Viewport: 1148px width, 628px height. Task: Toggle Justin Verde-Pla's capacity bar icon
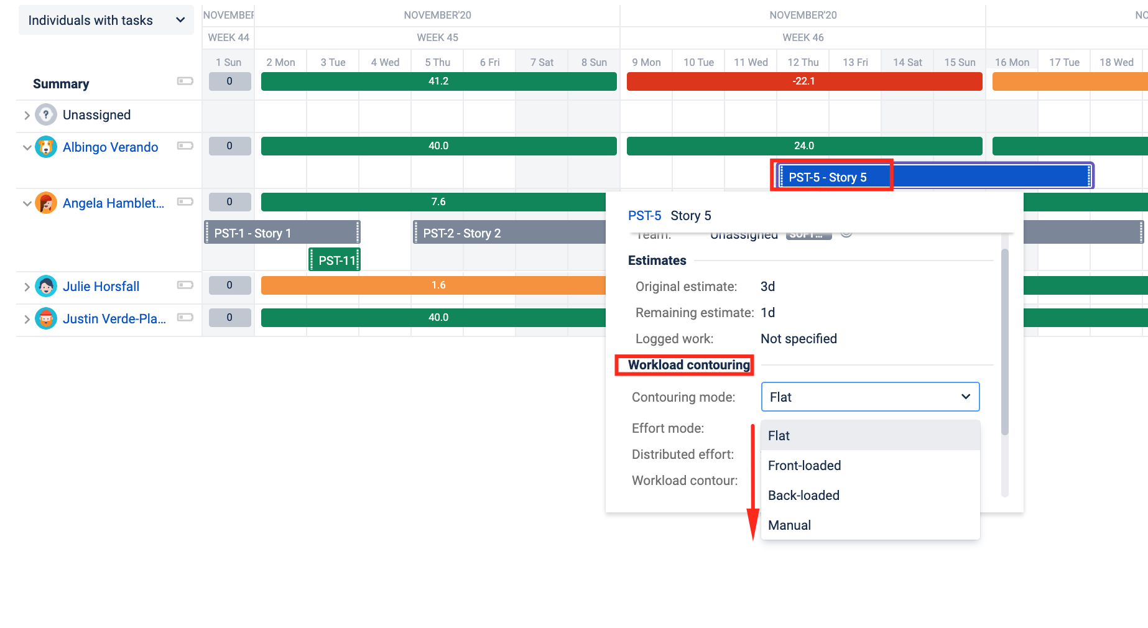[x=185, y=317]
